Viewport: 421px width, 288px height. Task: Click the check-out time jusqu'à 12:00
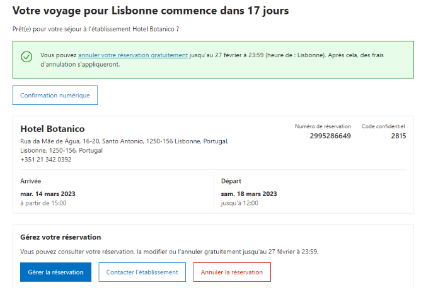(239, 203)
